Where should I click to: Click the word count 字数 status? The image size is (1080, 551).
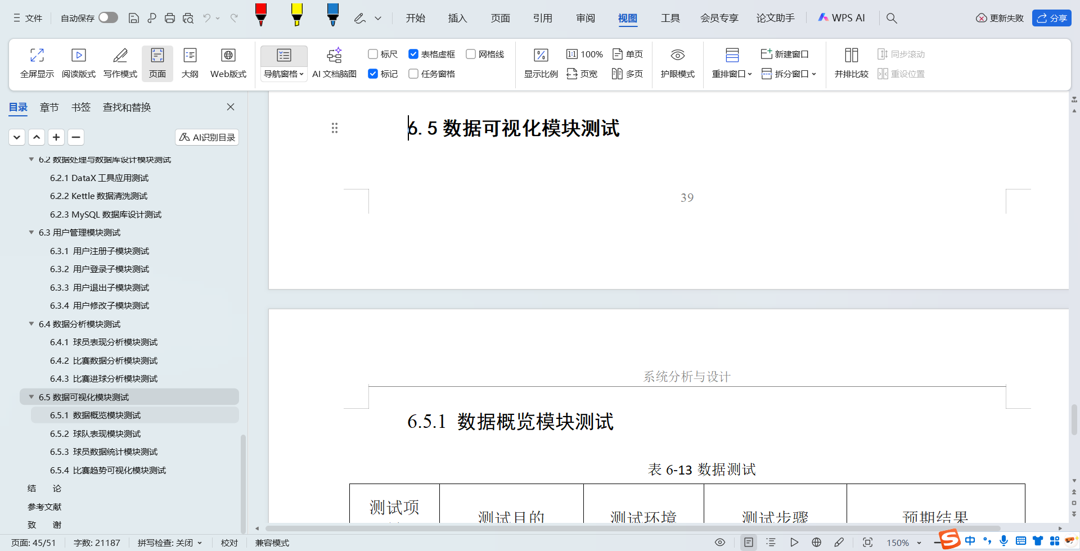coord(97,543)
